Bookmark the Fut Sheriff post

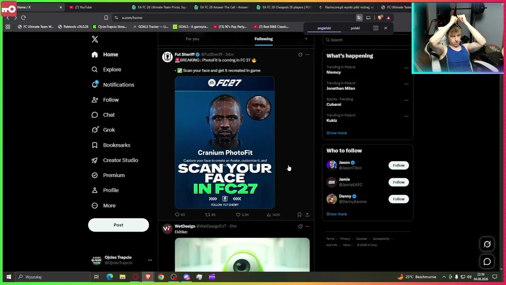(x=299, y=215)
